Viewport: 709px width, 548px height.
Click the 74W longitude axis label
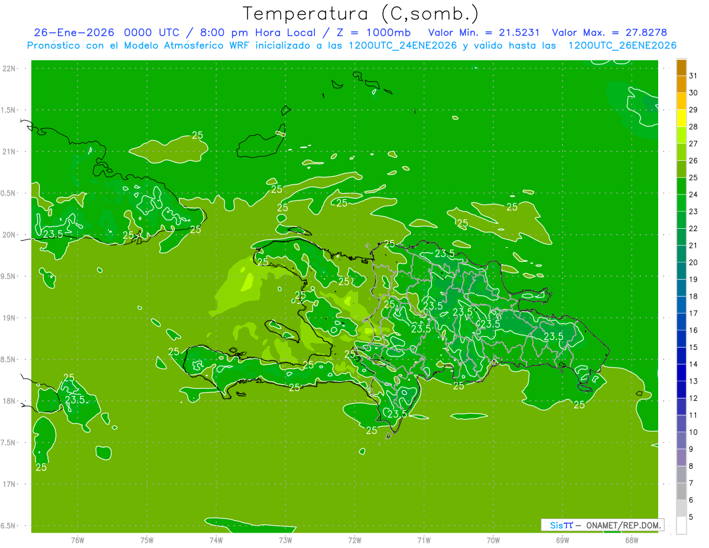(216, 540)
